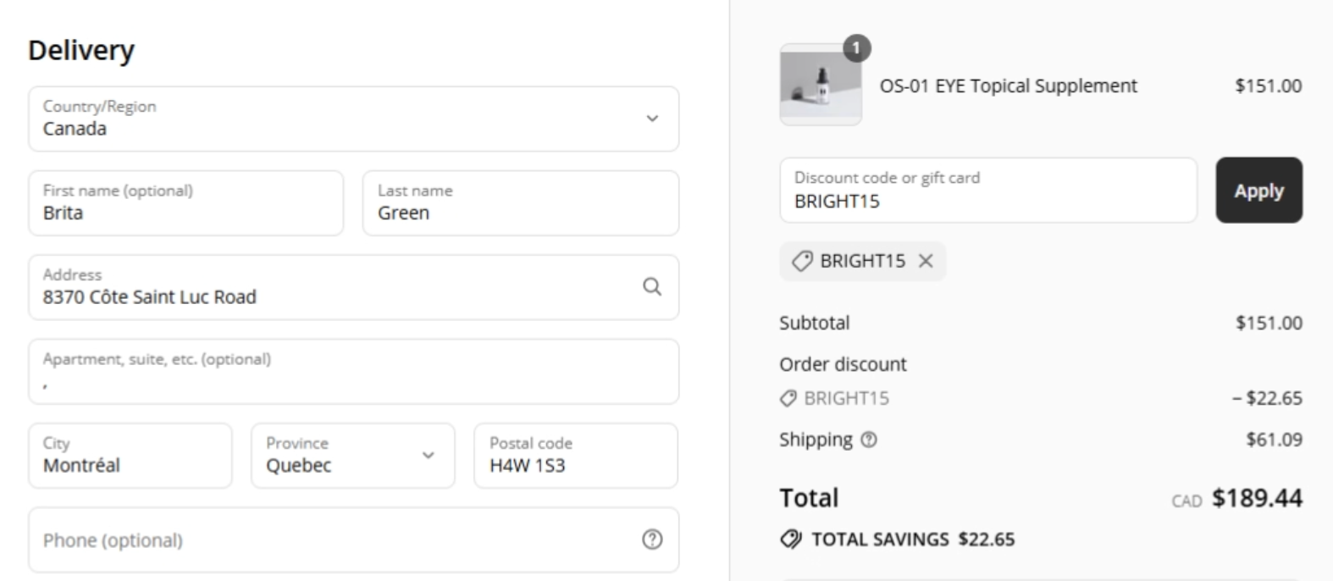Viewport: 1333px width, 581px height.
Task: Click the Subtotal label
Action: pos(814,323)
